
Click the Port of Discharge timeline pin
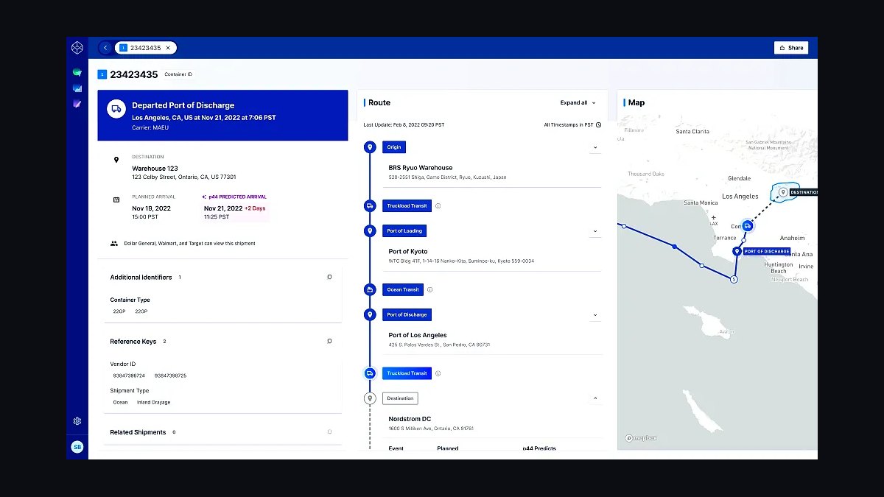click(370, 315)
